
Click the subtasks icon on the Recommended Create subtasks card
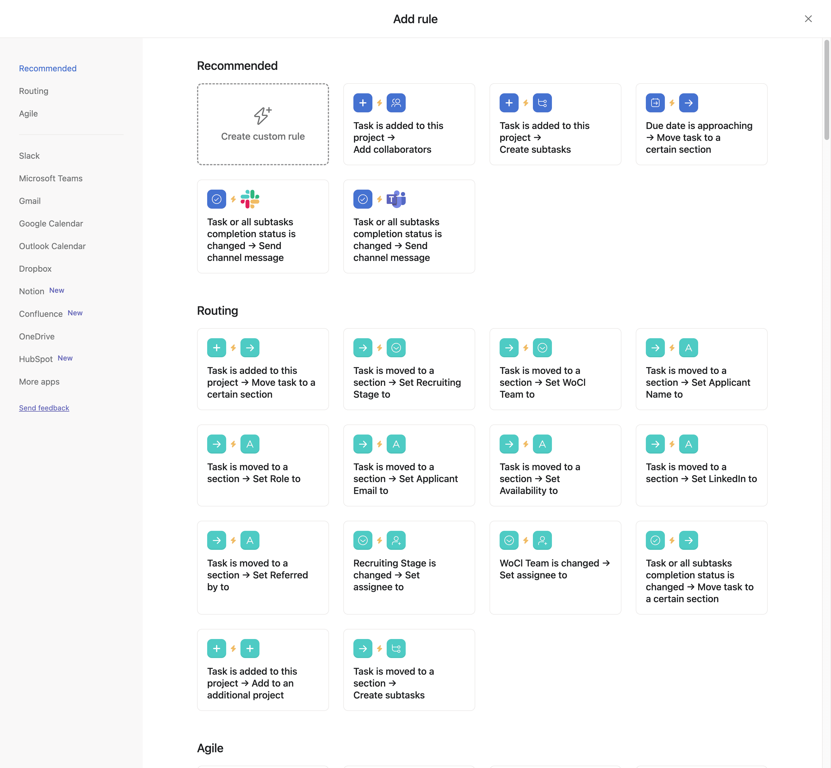click(542, 103)
